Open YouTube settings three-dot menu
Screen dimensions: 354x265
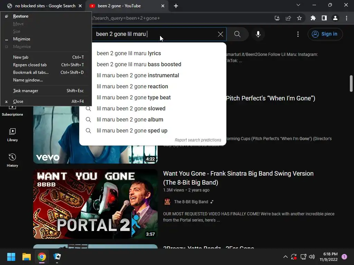pos(298,34)
